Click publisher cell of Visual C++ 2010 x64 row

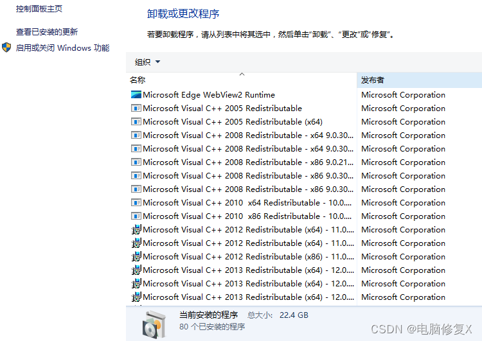point(403,203)
